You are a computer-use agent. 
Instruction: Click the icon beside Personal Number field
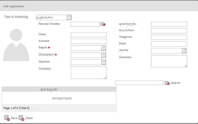pos(103,24)
